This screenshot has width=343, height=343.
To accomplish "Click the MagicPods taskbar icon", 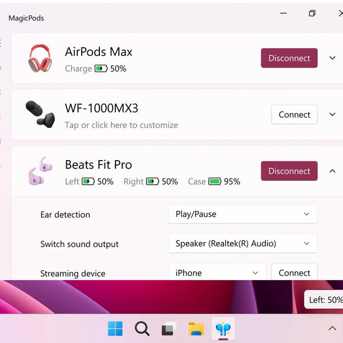I will [222, 329].
